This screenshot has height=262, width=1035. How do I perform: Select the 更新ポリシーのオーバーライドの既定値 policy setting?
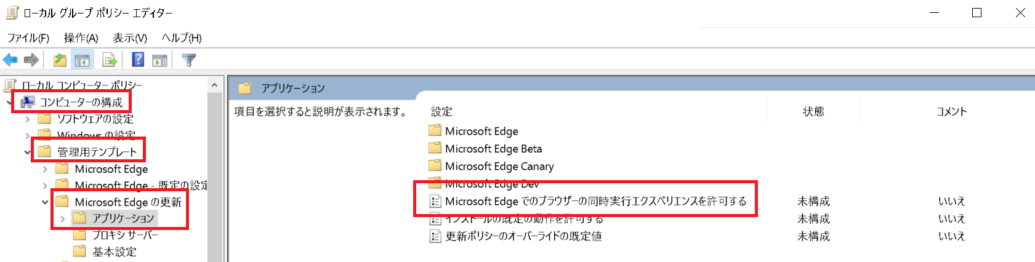(x=523, y=236)
